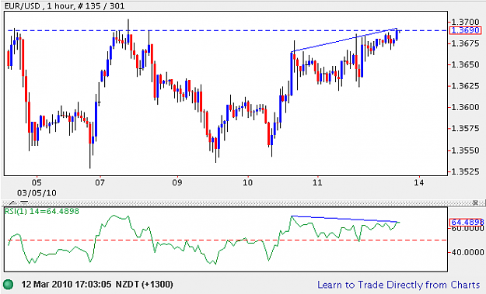Click the 03/05/10 date label

tap(37, 193)
